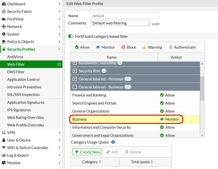218x169 pixels.
Task: Click the Comments text field
Action: (120, 23)
